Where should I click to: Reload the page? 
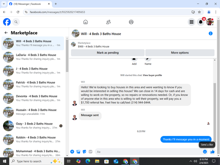coord(18,12)
